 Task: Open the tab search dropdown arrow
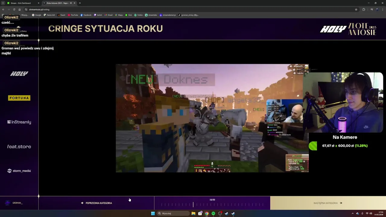point(3,3)
